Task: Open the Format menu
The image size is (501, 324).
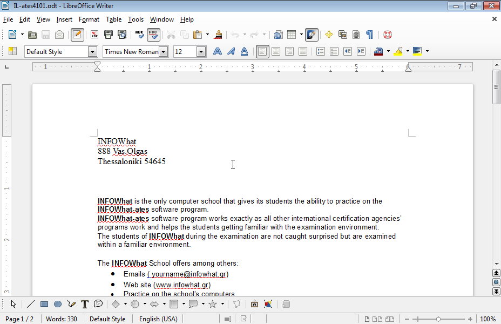Action: [89, 19]
